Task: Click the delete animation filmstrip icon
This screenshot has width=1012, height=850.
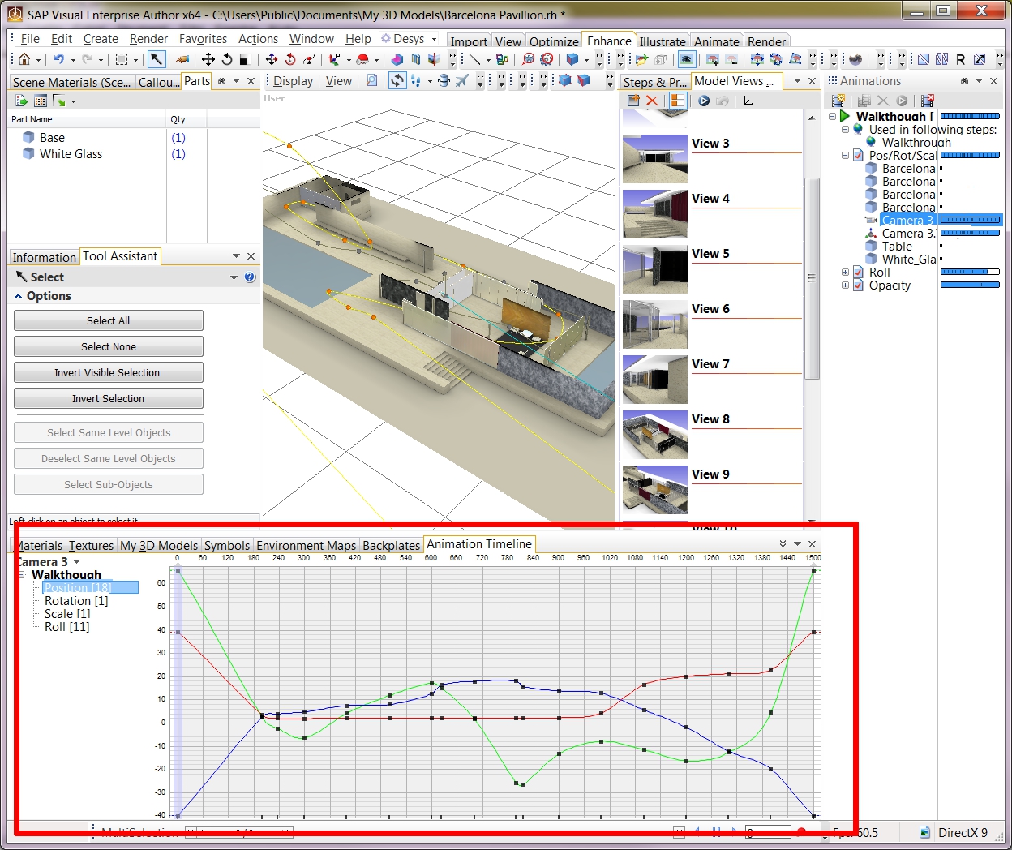Action: coord(928,101)
